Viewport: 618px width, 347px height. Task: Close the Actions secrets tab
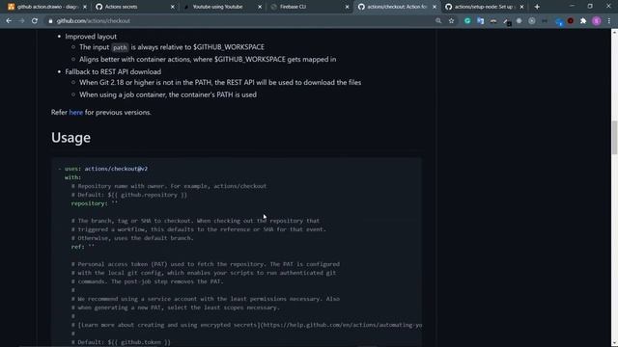pos(172,7)
